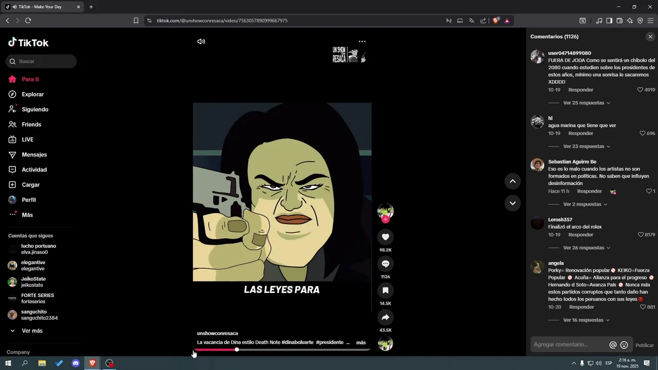
Task: Open the emoji picker in comment box
Action: click(624, 345)
